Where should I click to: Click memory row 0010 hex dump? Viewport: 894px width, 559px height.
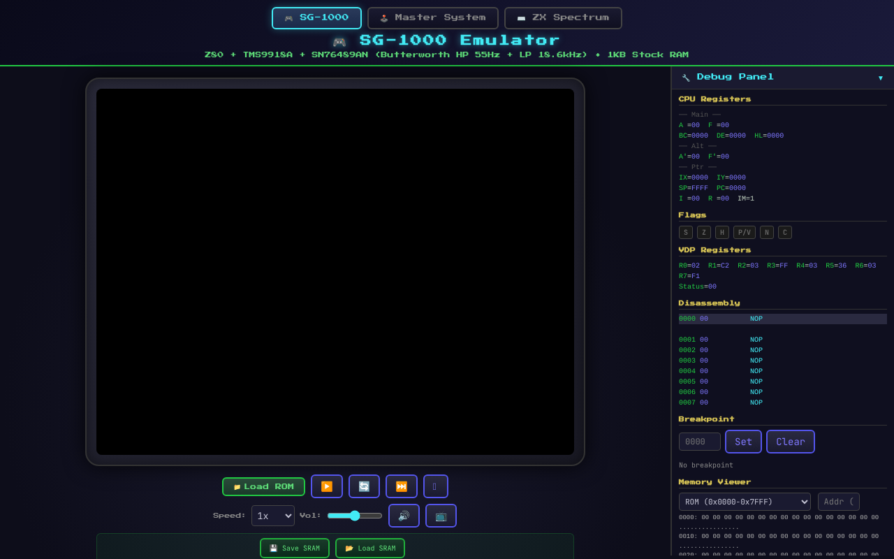point(779,536)
